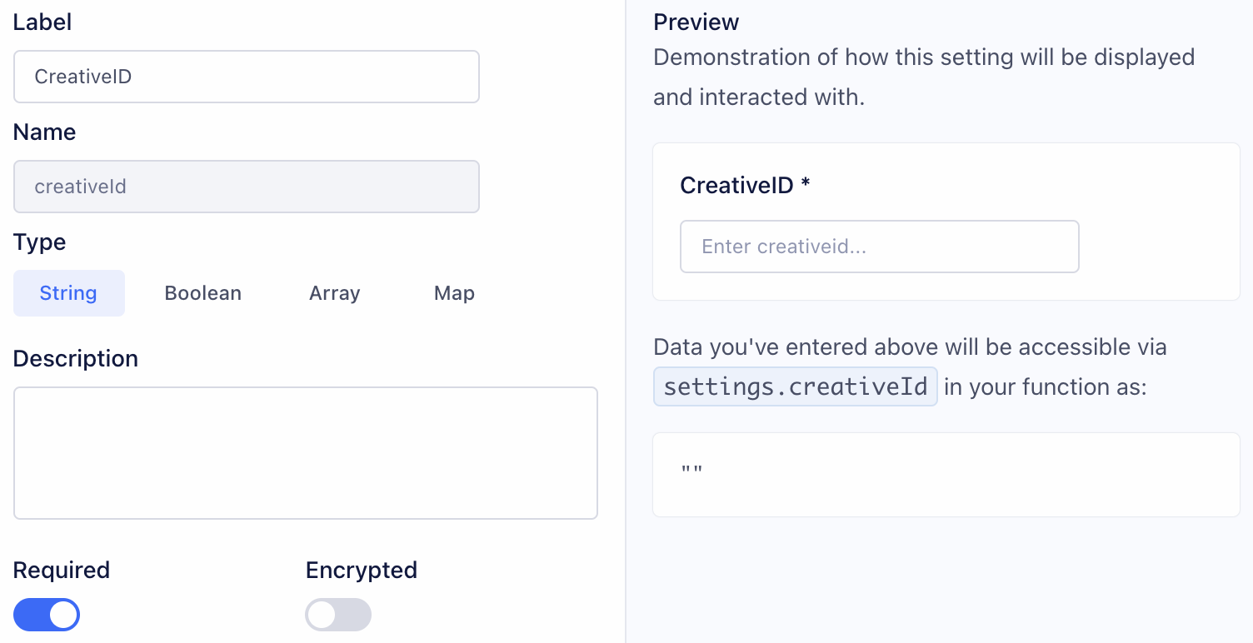Click the 'CreativeID *' preview label

[x=746, y=185]
